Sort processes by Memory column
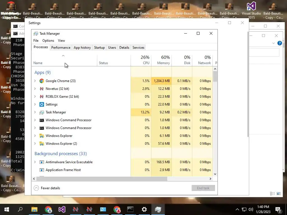The width and height of the screenshot is (287, 215). [161, 60]
